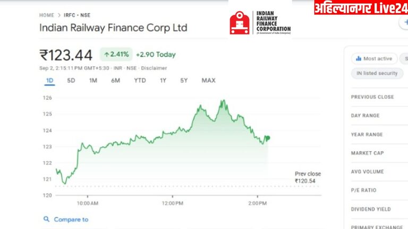Click the Indian Railway Finance Corporation logo
Image resolution: width=408 pixels, height=229 pixels.
pos(260,23)
